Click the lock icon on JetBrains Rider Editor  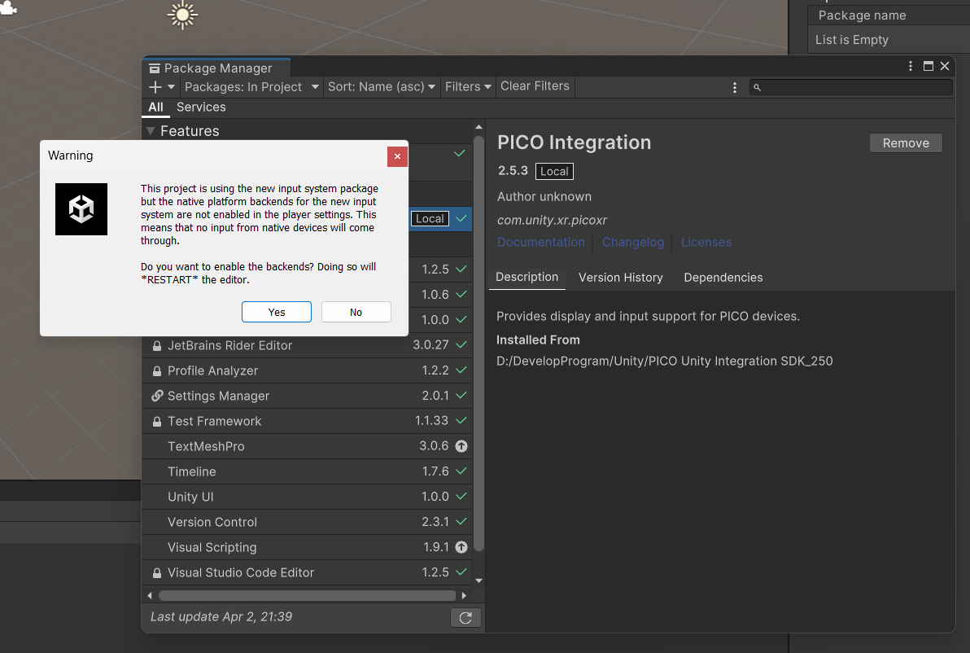(x=157, y=346)
